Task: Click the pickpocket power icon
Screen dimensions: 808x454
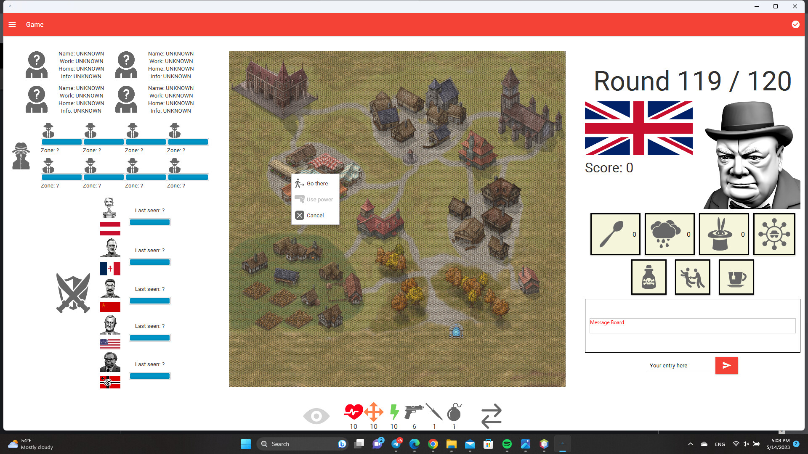Action: coord(692,277)
